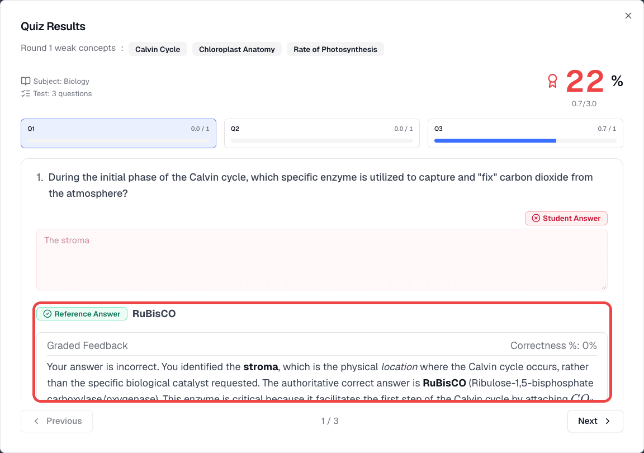644x453 pixels.
Task: Click the book icon beside Subject
Action: pyautogui.click(x=26, y=81)
